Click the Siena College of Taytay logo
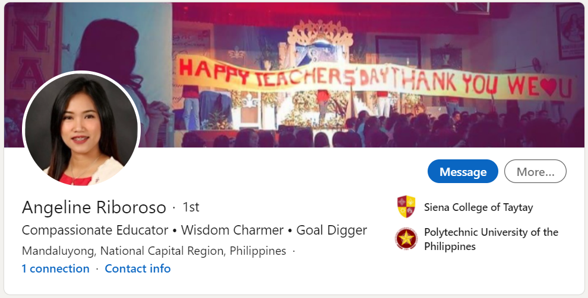Viewport: 588px width, 298px height. tap(406, 207)
